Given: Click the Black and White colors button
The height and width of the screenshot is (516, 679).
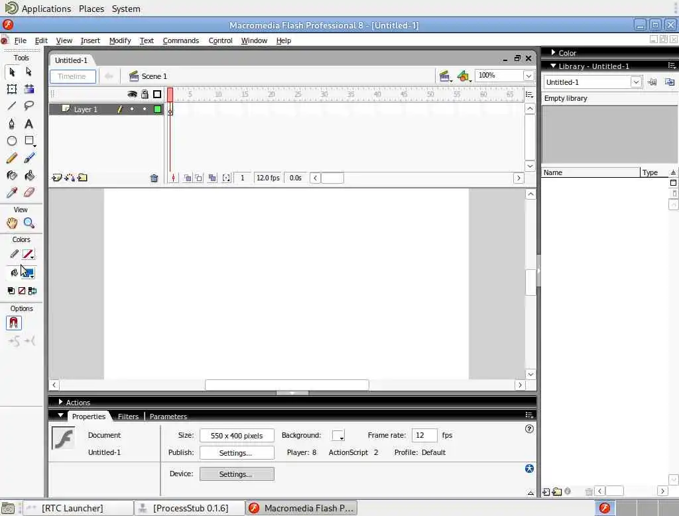Looking at the screenshot, I should pyautogui.click(x=11, y=290).
